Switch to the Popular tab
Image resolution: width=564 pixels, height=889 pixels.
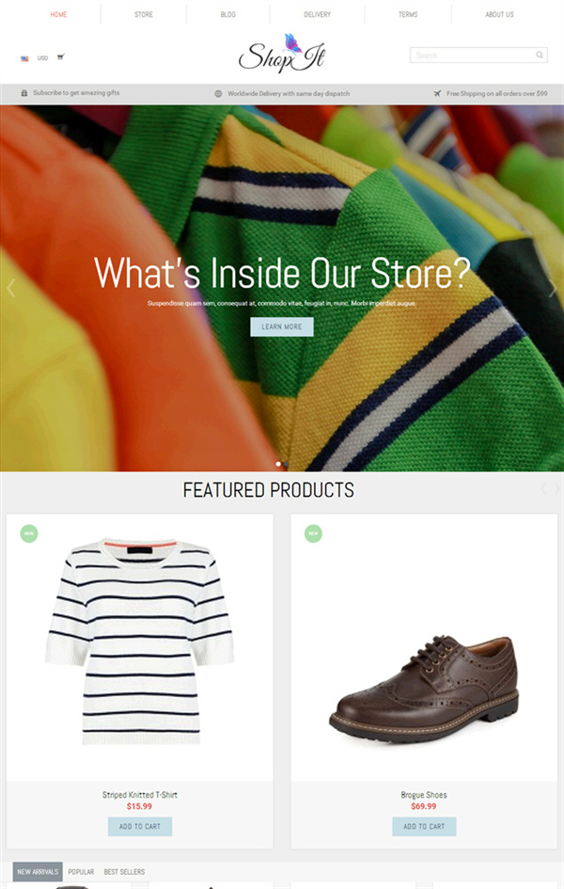(x=81, y=871)
